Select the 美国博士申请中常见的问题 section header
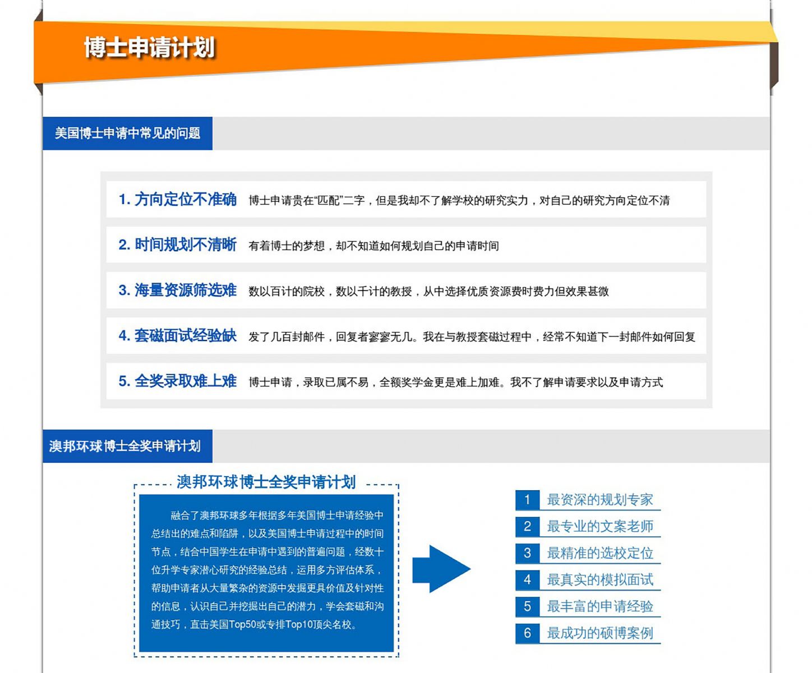The width and height of the screenshot is (812, 673). pos(127,133)
